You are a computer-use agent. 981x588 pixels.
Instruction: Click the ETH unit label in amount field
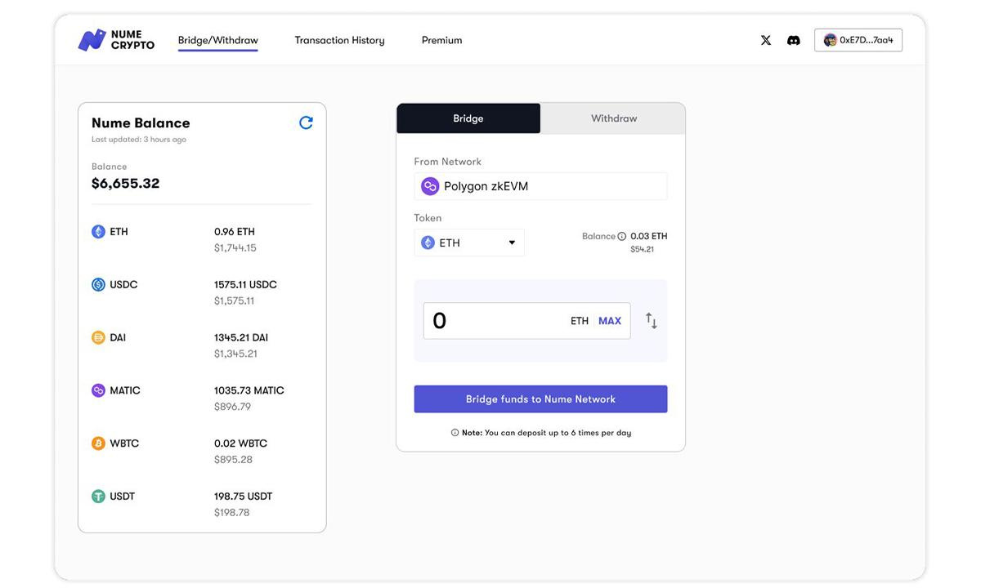point(580,321)
